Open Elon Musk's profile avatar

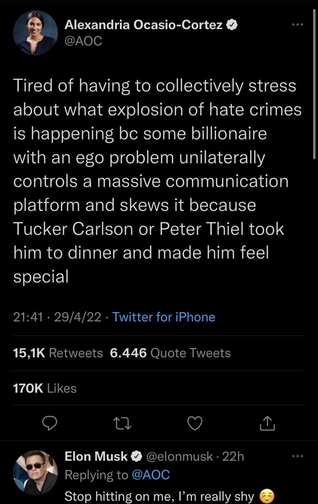coord(35,473)
